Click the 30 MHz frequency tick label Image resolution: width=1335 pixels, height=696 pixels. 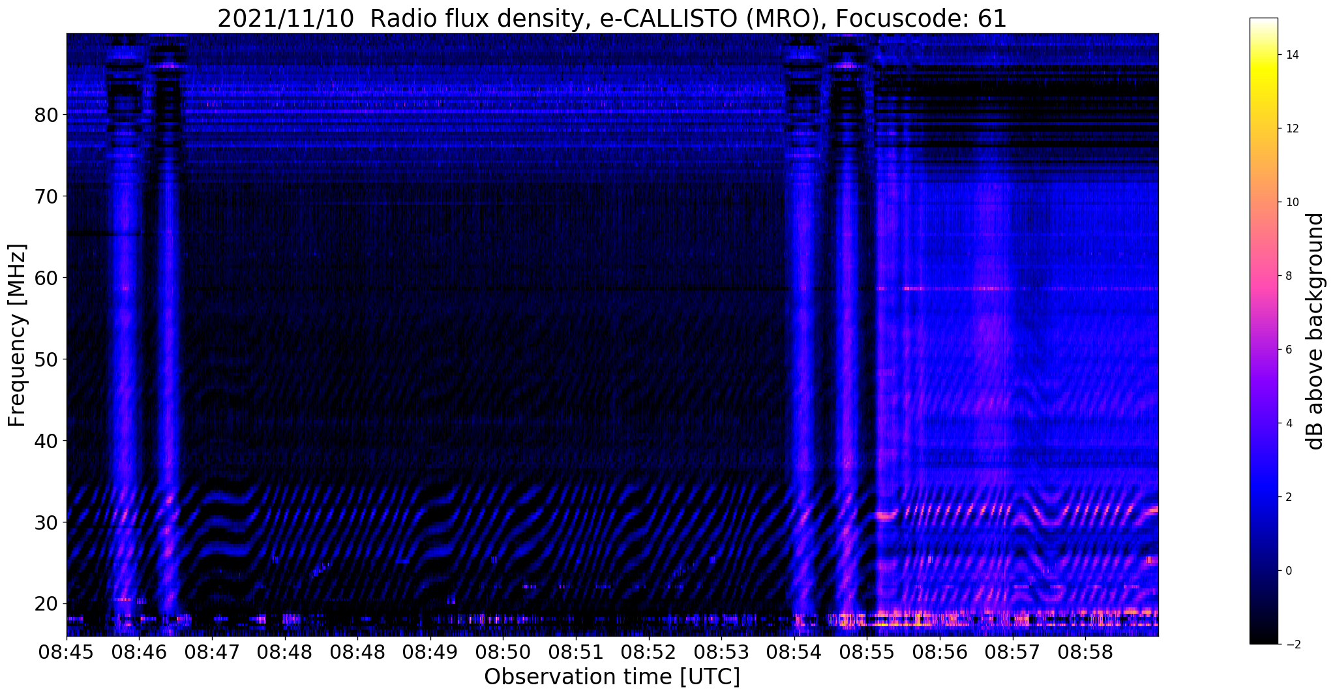point(46,522)
